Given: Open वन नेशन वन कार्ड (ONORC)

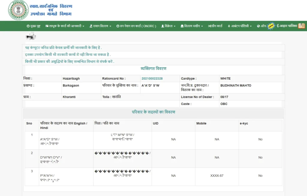Looking at the screenshot, I should (136, 26).
